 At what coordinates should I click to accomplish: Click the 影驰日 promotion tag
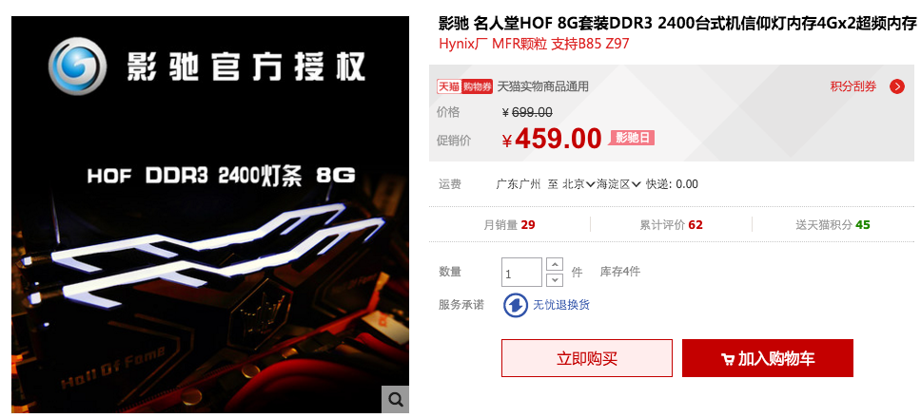tap(632, 139)
